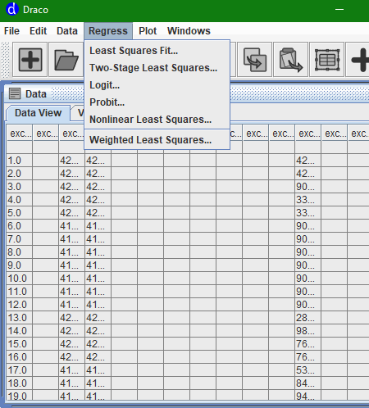Open the Edit menu
This screenshot has width=369, height=408.
click(38, 31)
